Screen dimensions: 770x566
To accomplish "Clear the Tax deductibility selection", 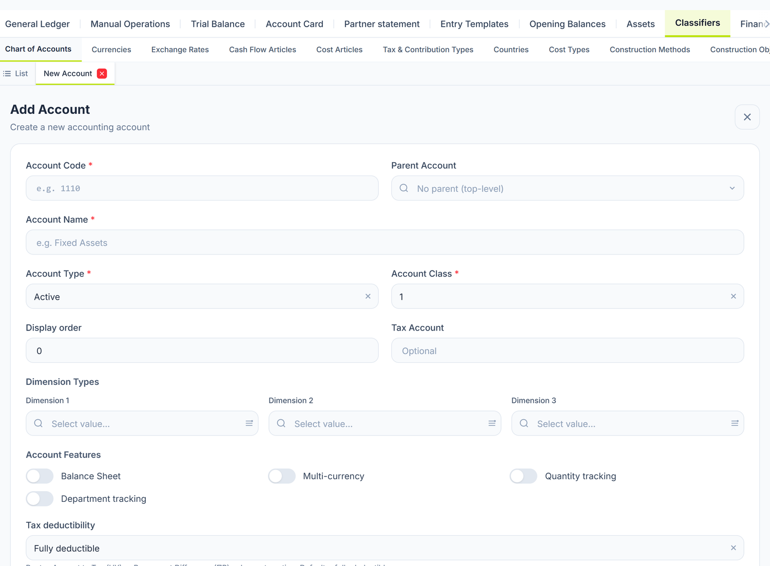I will pyautogui.click(x=733, y=548).
